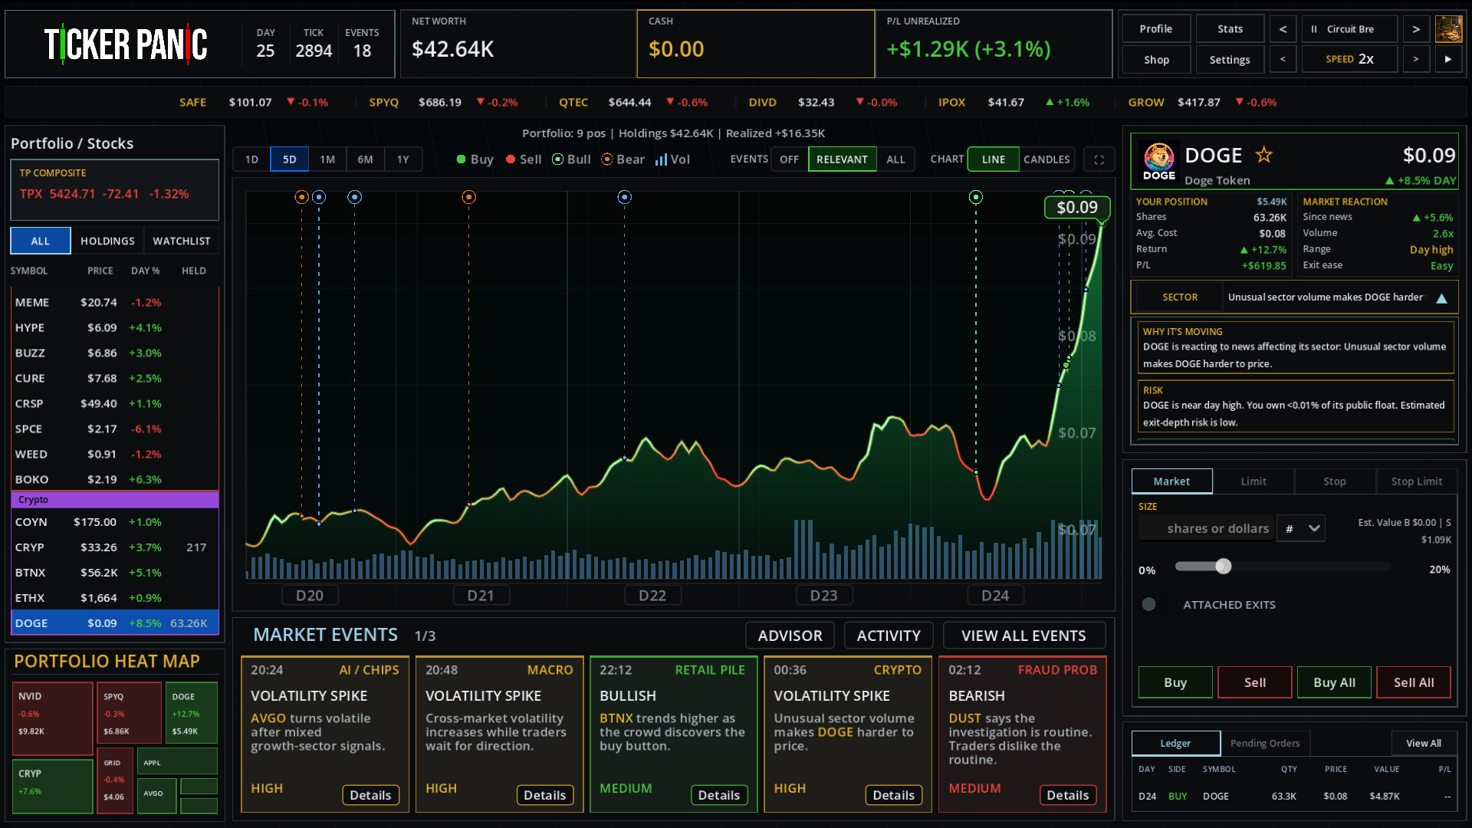Click the fullscreen chart expand icon
This screenshot has height=828, width=1472.
click(x=1099, y=159)
